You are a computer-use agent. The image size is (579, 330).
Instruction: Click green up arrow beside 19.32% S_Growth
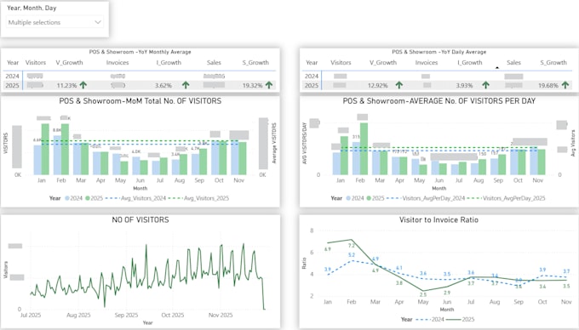pyautogui.click(x=269, y=85)
